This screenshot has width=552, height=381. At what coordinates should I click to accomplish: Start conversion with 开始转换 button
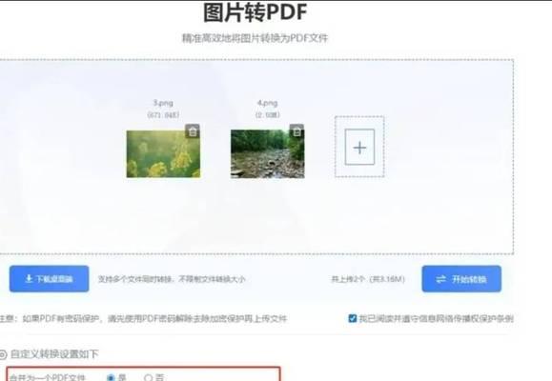(461, 279)
